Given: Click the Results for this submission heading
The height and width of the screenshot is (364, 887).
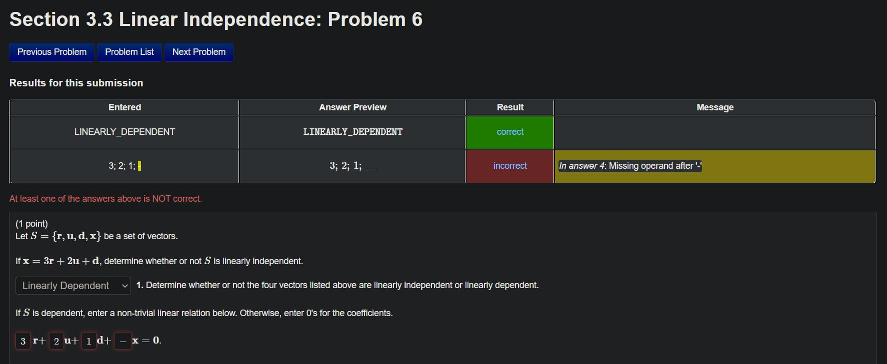Looking at the screenshot, I should [x=76, y=83].
